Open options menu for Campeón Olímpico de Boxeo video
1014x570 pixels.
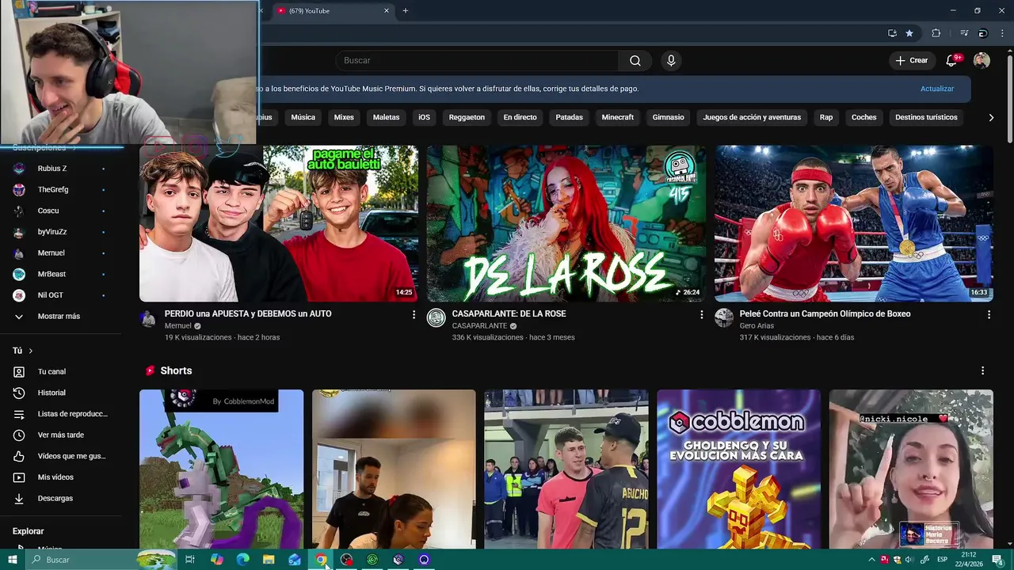tap(989, 315)
